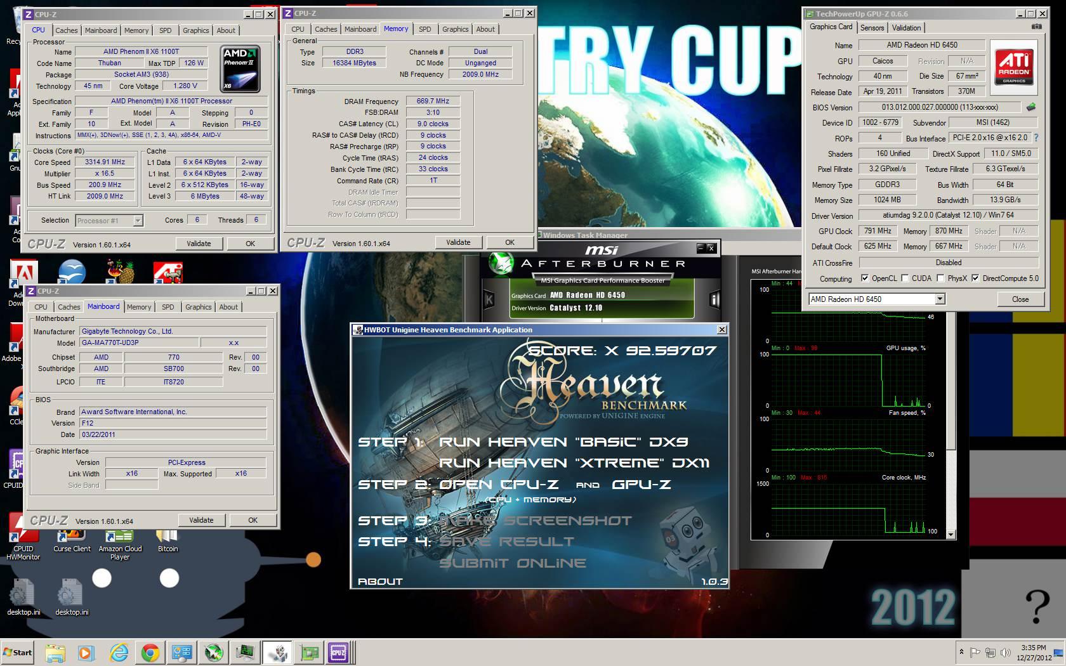Click Take Screenshot in HWBOT Heaven
Screen dimensions: 1066x666
tap(536, 521)
